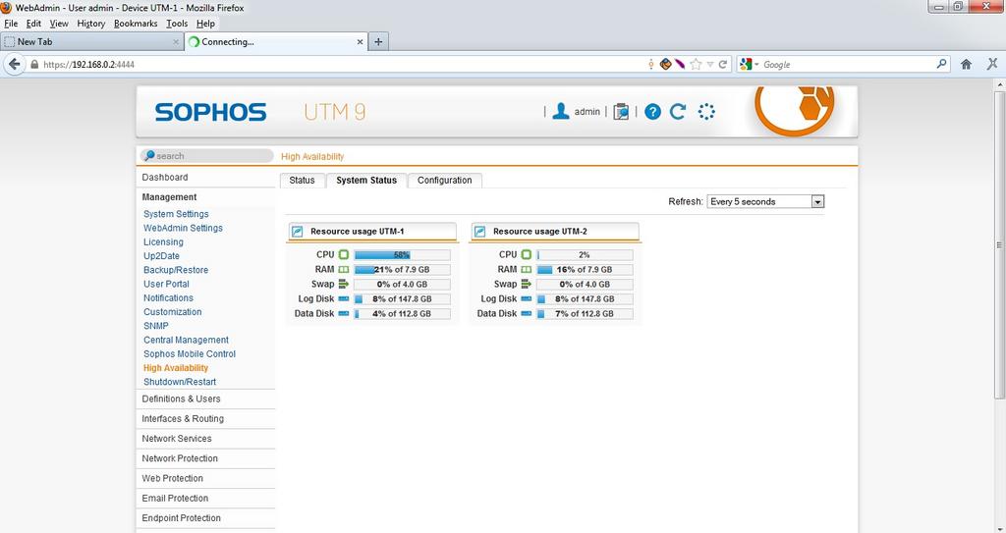Click the UTM-2 Swap icon
The height and width of the screenshot is (533, 1006).
527,284
